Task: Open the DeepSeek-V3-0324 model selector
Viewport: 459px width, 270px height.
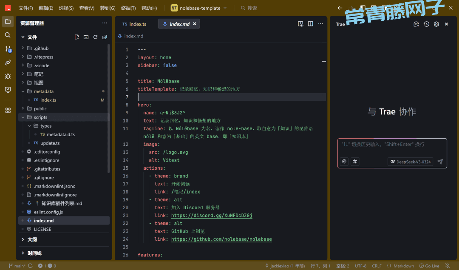Action: tap(411, 162)
